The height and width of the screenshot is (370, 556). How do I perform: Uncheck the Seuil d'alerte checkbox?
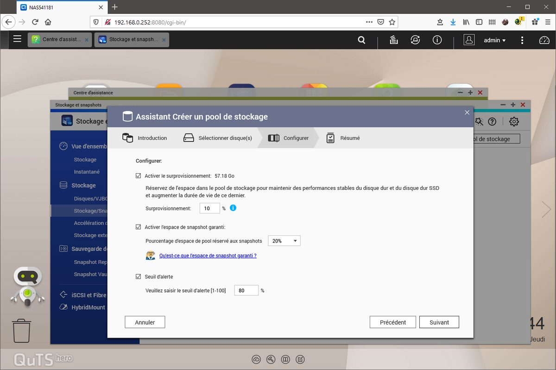[138, 276]
